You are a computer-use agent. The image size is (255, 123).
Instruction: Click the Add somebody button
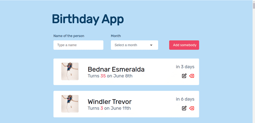(x=184, y=45)
